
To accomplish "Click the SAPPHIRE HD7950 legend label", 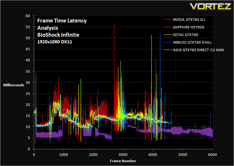I will (188, 27).
